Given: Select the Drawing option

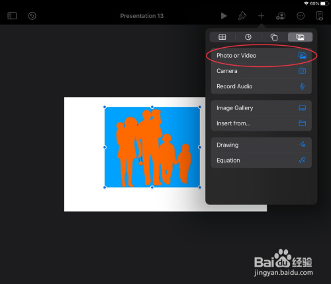Looking at the screenshot, I should (x=261, y=145).
